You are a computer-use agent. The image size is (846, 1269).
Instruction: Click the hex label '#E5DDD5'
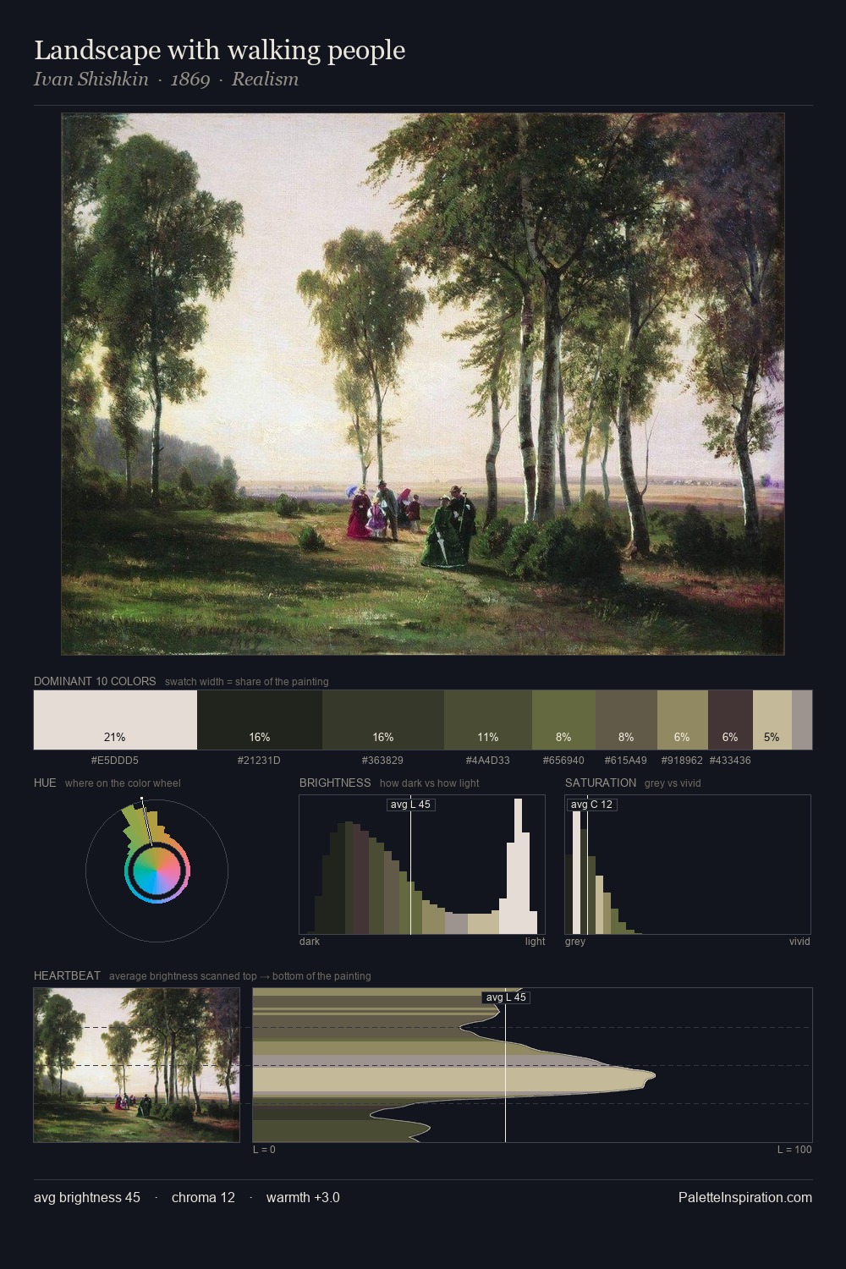(115, 761)
